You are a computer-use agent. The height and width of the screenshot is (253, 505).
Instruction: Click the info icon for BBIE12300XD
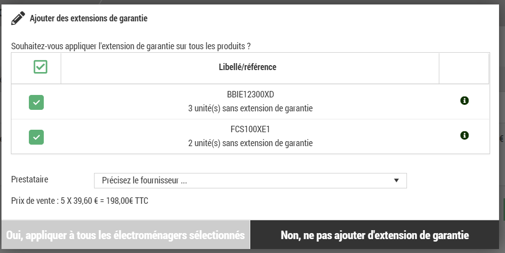click(x=464, y=100)
